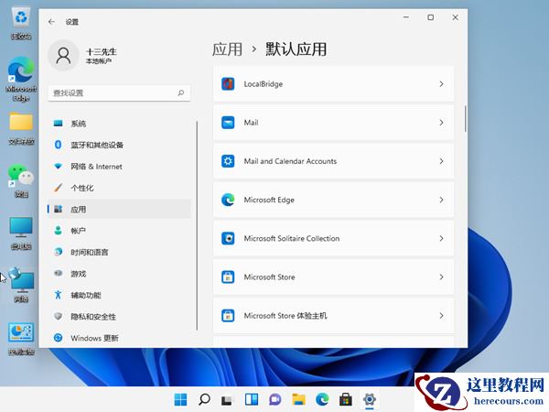Open taskbar Search

coord(204,399)
